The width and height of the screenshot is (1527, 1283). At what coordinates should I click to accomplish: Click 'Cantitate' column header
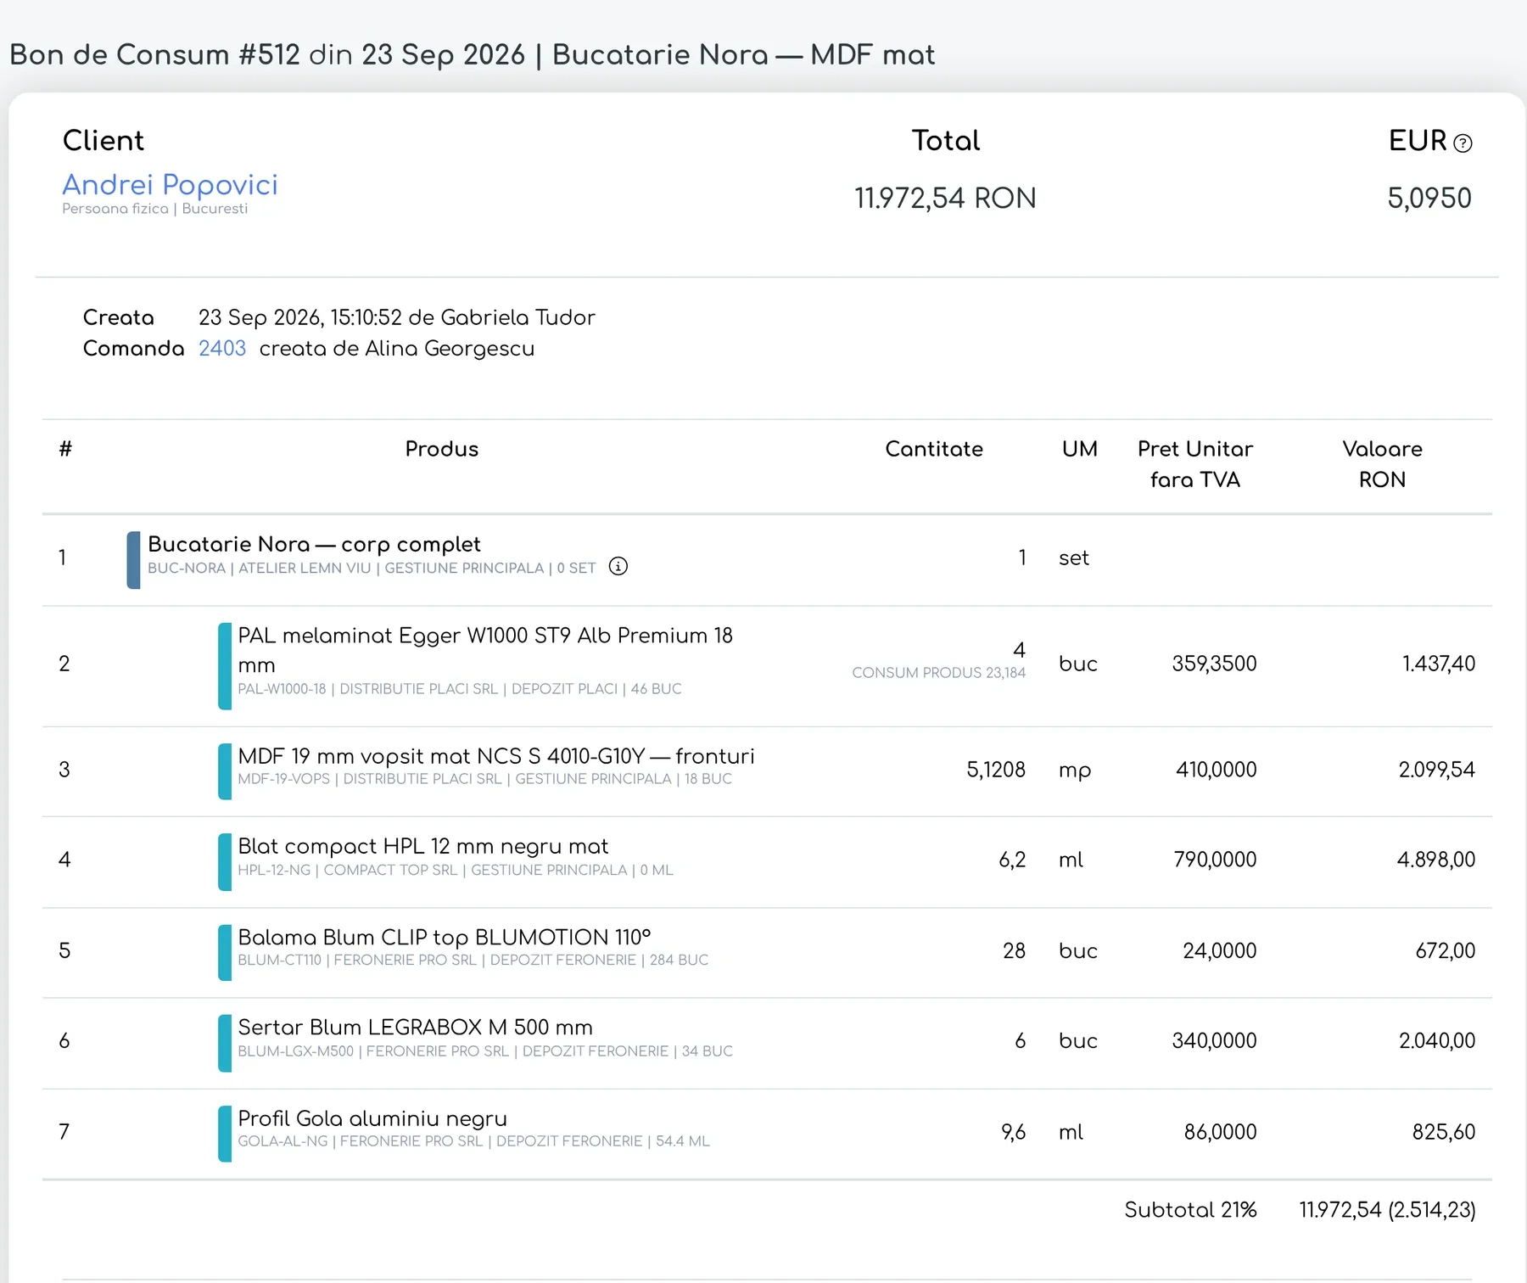tap(934, 449)
